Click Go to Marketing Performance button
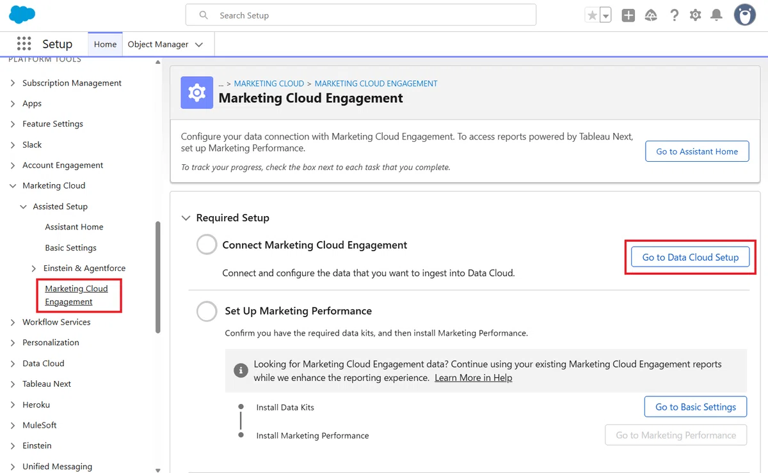 point(676,435)
